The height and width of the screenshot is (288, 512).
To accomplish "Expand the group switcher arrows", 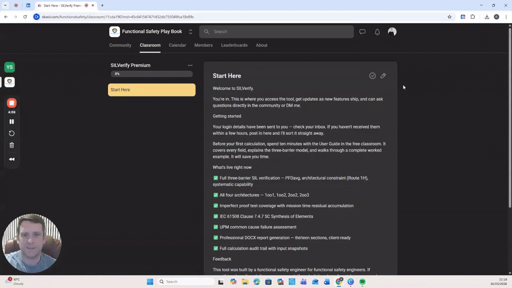I will (190, 31).
